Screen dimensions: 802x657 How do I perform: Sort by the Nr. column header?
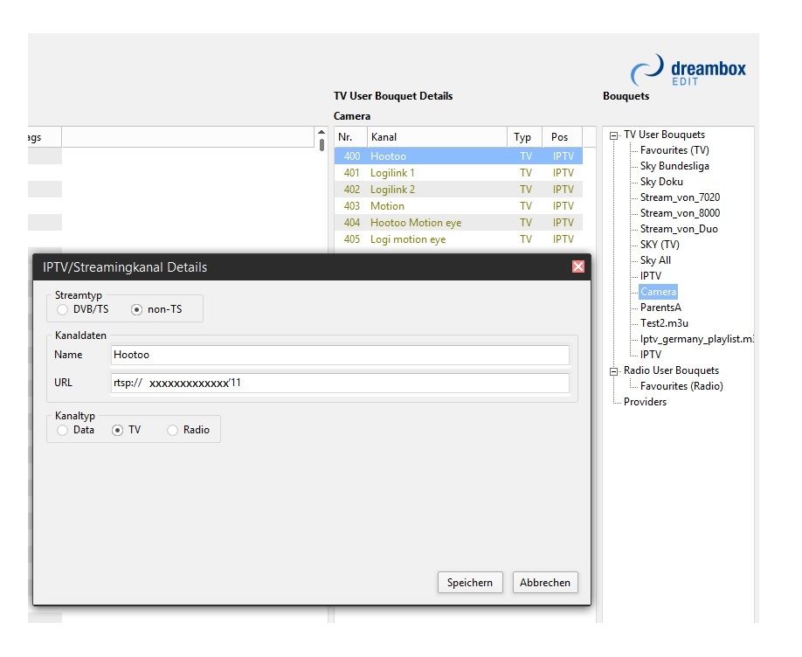(351, 137)
